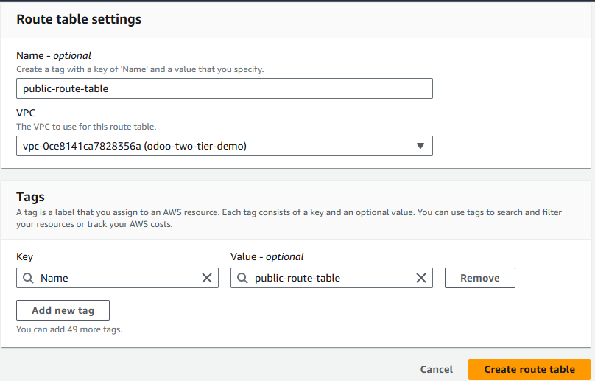Click the 'Route table settings' heading

pos(79,19)
